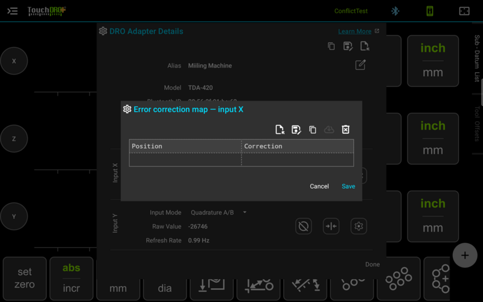Select the Y axis button
The image size is (483, 302).
(14, 216)
